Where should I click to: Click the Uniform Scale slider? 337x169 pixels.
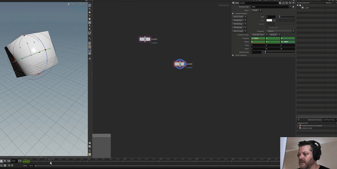pos(279,52)
